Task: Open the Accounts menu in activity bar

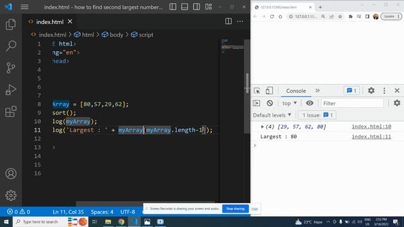Action: point(11,174)
